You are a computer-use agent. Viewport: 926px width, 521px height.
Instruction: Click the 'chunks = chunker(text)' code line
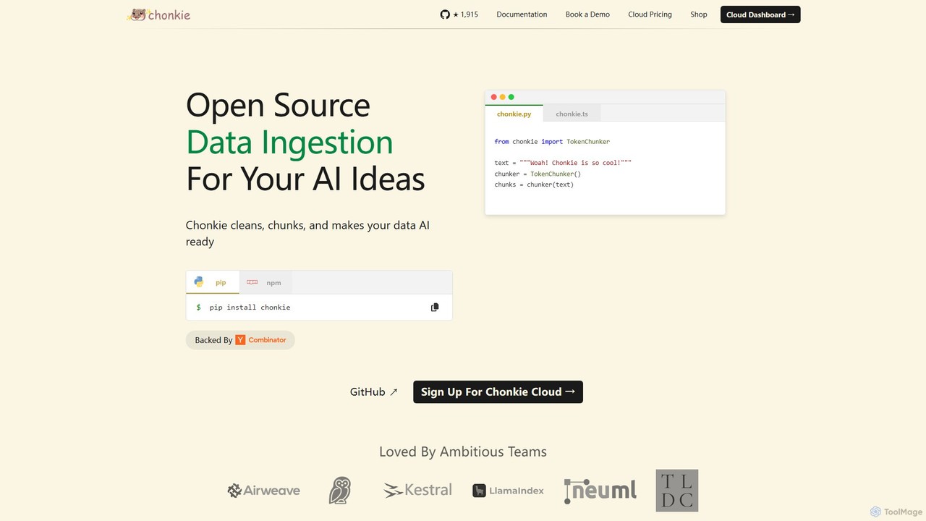[x=534, y=185]
